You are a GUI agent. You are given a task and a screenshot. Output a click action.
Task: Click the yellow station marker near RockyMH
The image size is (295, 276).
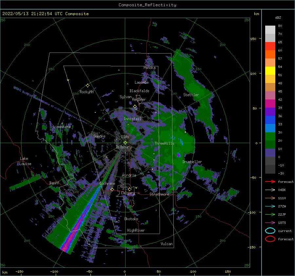pos(88,86)
